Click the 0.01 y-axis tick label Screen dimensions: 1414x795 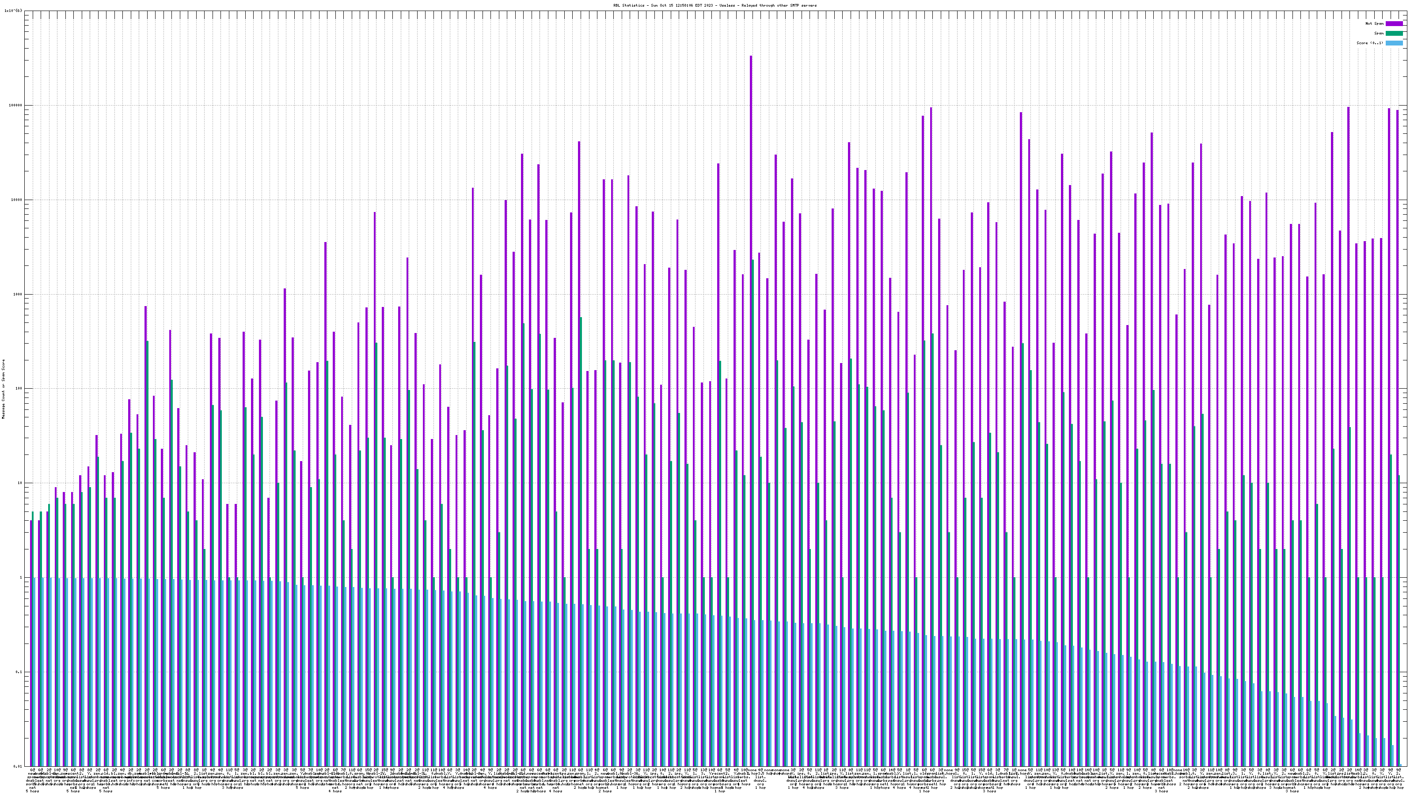tap(19, 766)
